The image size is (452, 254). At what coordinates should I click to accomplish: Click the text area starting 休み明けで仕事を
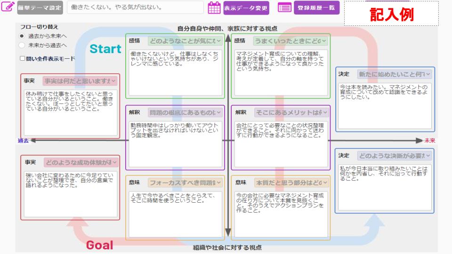[x=70, y=113]
